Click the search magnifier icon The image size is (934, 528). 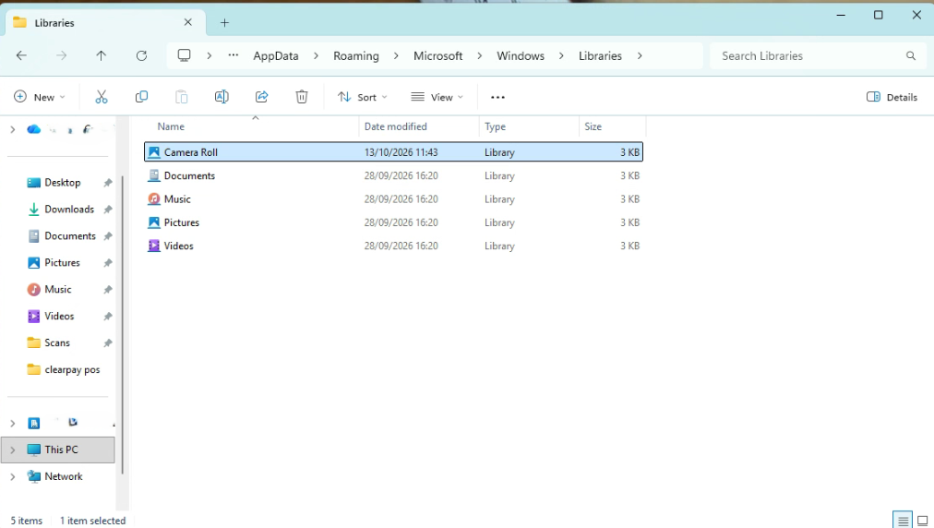[x=911, y=55]
